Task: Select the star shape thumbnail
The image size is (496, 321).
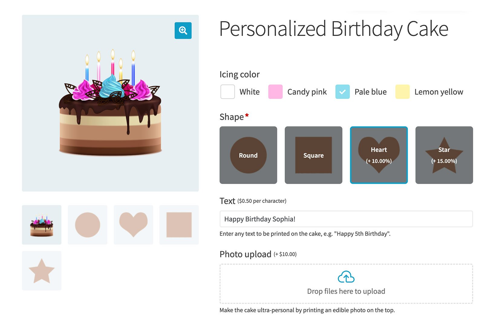Action: pyautogui.click(x=41, y=270)
